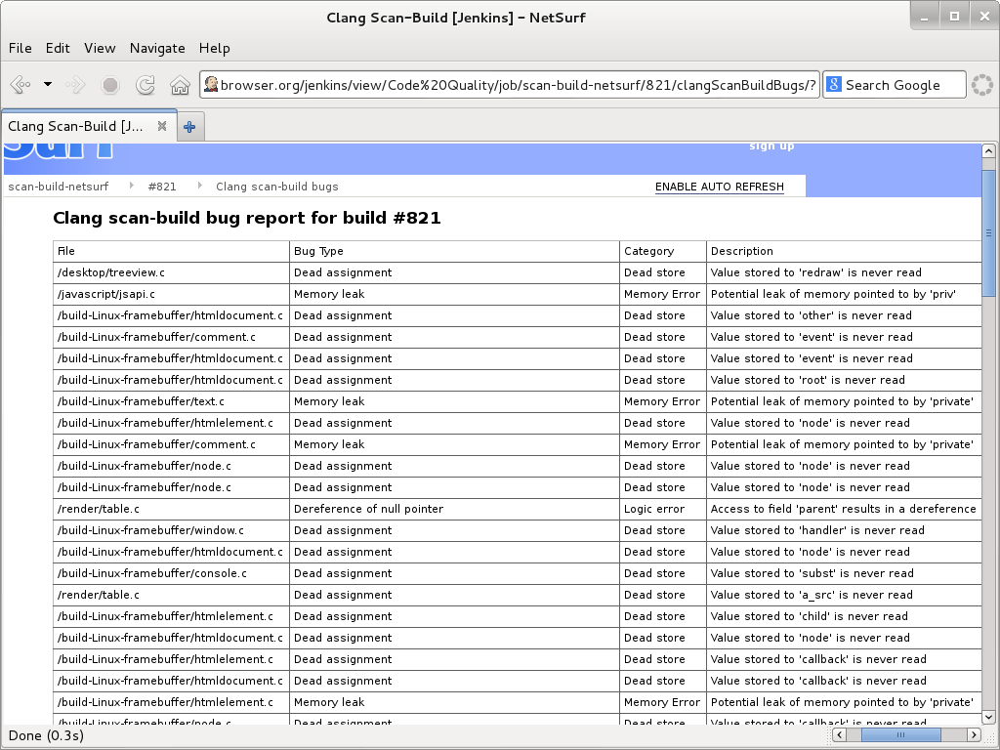The image size is (1000, 750).
Task: Open the #821 breadcrumb link
Action: coord(162,187)
